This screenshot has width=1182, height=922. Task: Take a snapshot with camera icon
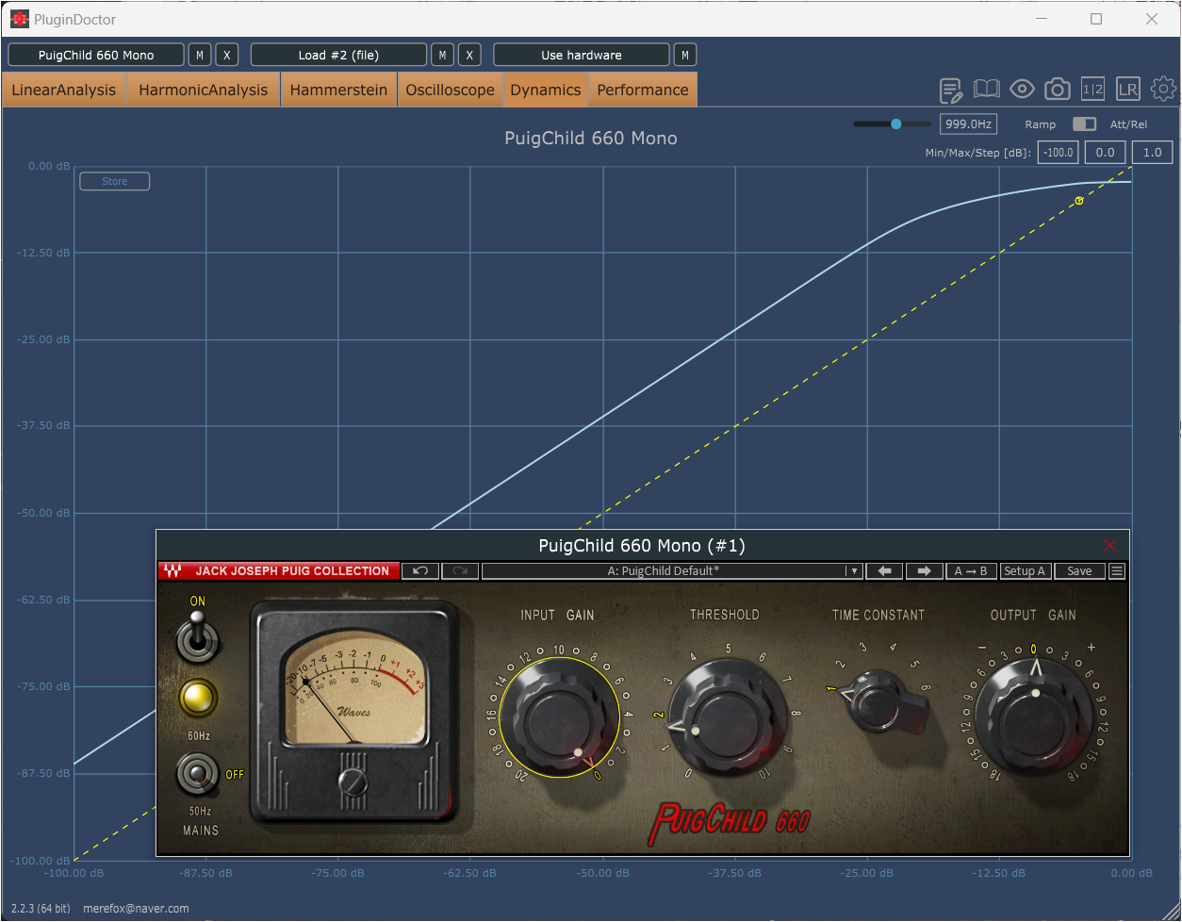1058,90
